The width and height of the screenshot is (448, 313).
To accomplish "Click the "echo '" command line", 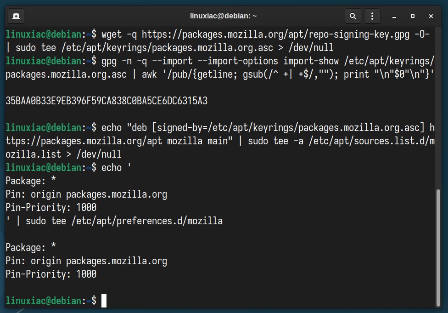I will coord(68,167).
